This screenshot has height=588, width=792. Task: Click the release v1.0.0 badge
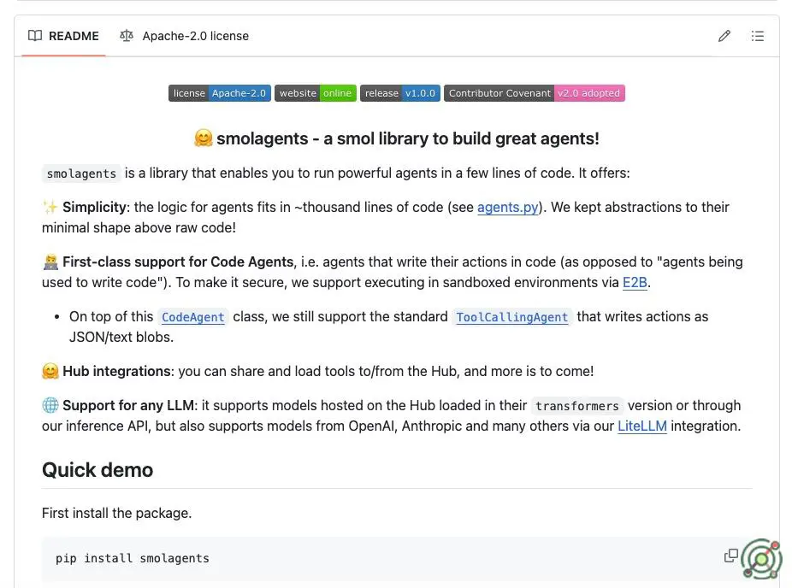tap(400, 93)
